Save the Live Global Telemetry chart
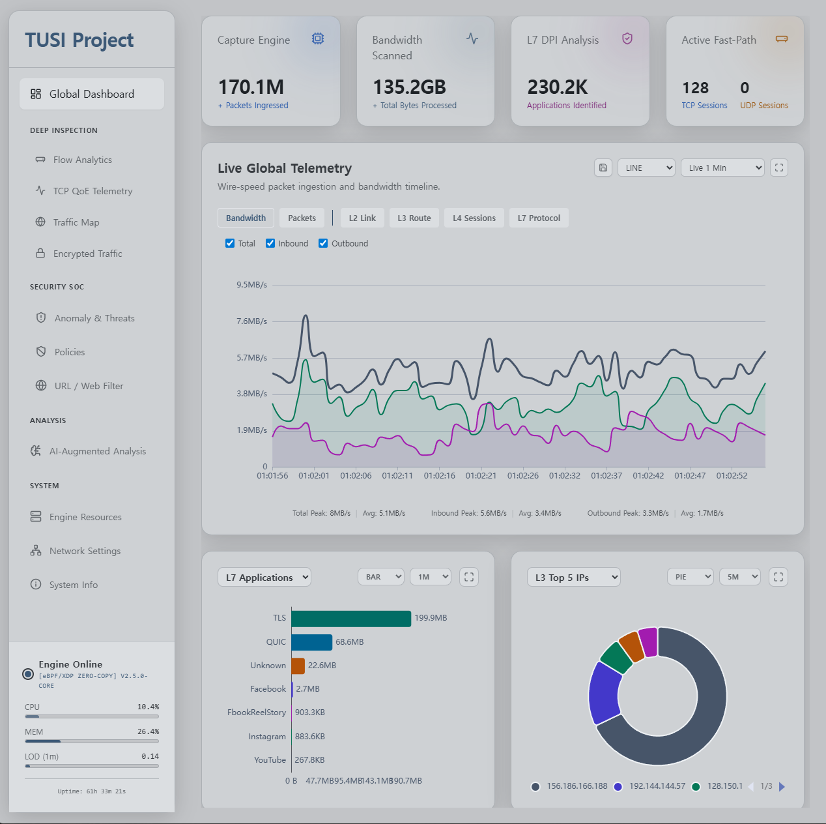The width and height of the screenshot is (826, 824). (x=603, y=168)
